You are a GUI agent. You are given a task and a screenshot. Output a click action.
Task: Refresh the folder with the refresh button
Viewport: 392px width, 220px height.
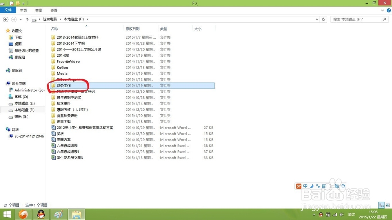[x=323, y=19]
